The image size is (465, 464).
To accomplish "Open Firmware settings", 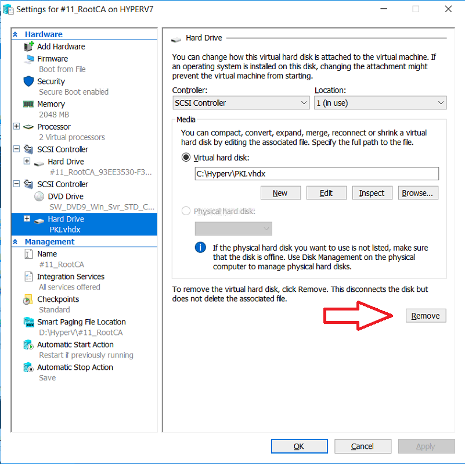I will click(x=52, y=59).
